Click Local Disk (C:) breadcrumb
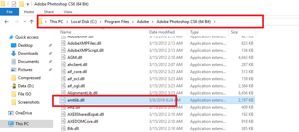This screenshot has height=132, width=299. click(84, 22)
